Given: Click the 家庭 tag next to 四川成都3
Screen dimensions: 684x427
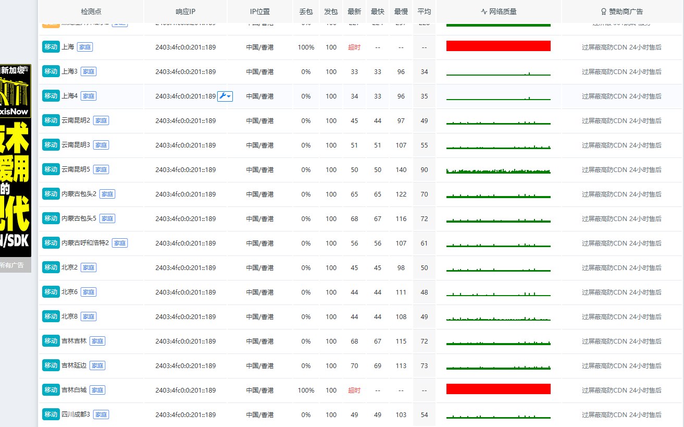Looking at the screenshot, I should pos(101,414).
